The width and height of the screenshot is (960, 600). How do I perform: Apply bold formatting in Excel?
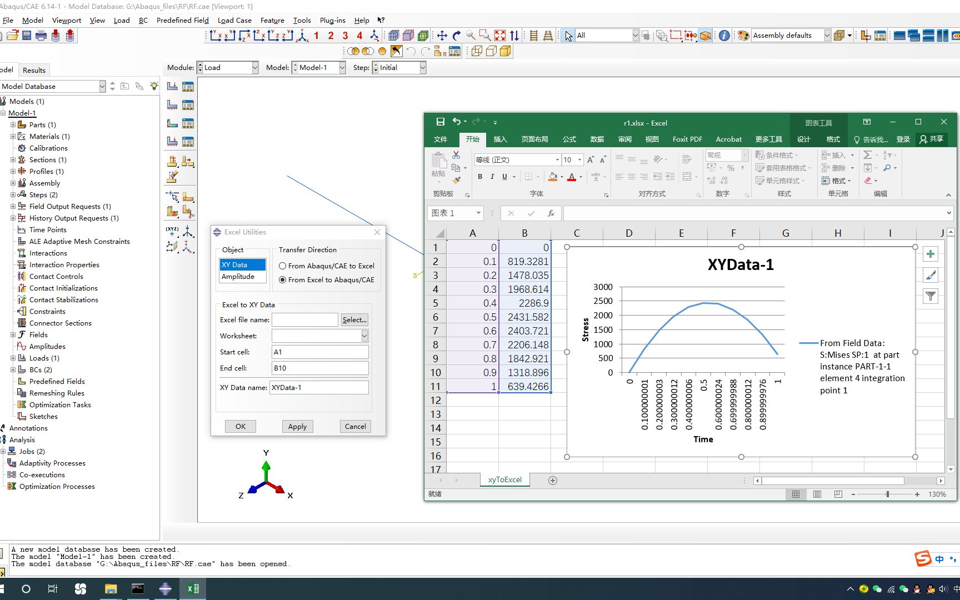(480, 177)
